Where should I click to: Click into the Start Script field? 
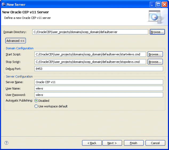(x=90, y=54)
